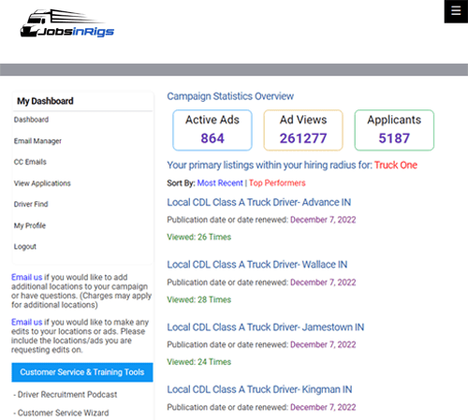The height and width of the screenshot is (420, 468).
Task: Click 'Email us' link about making edits
Action: [26, 322]
